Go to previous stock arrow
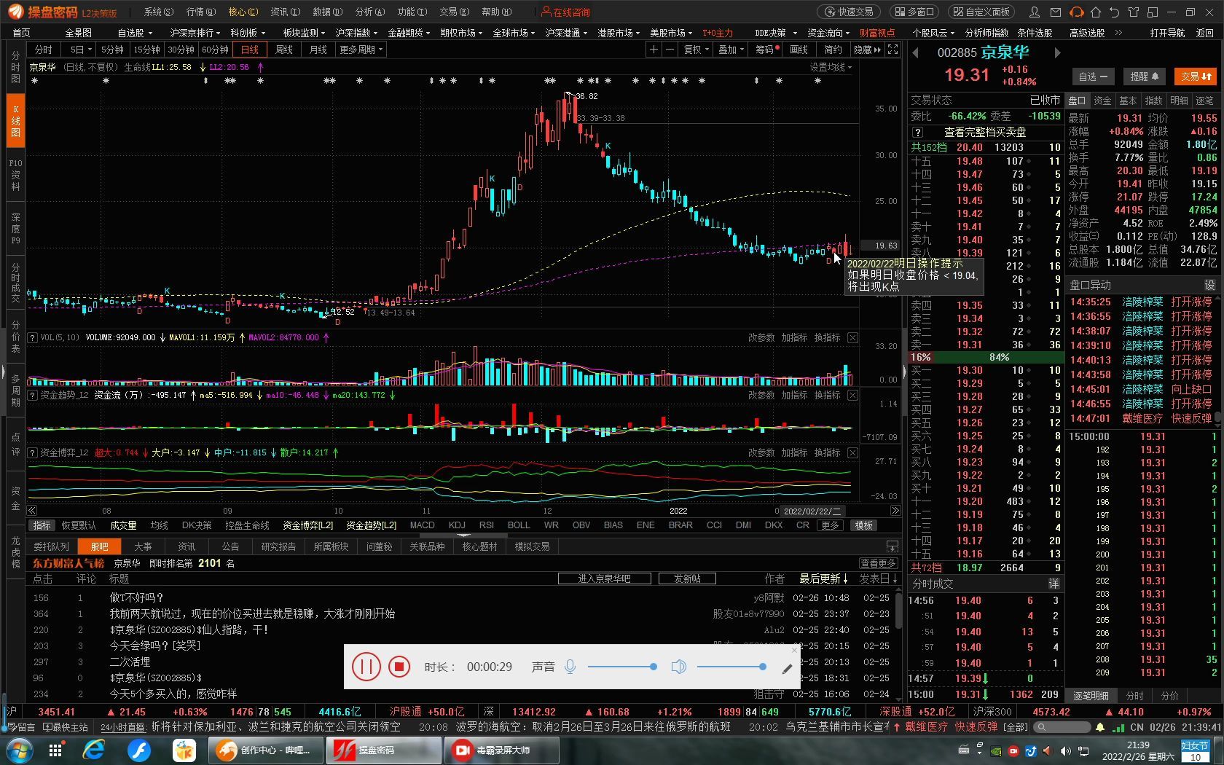Image resolution: width=1224 pixels, height=765 pixels. coord(916,52)
